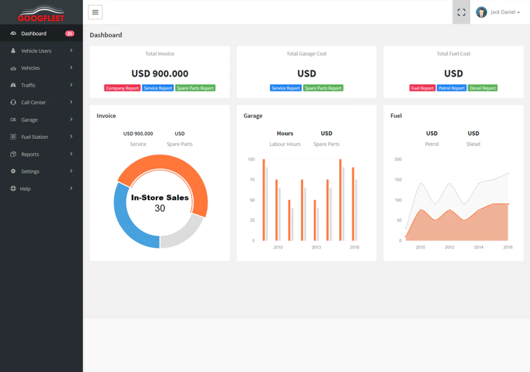This screenshot has height=372, width=530.
Task: Open the Call Center menu item
Action: [x=41, y=103]
